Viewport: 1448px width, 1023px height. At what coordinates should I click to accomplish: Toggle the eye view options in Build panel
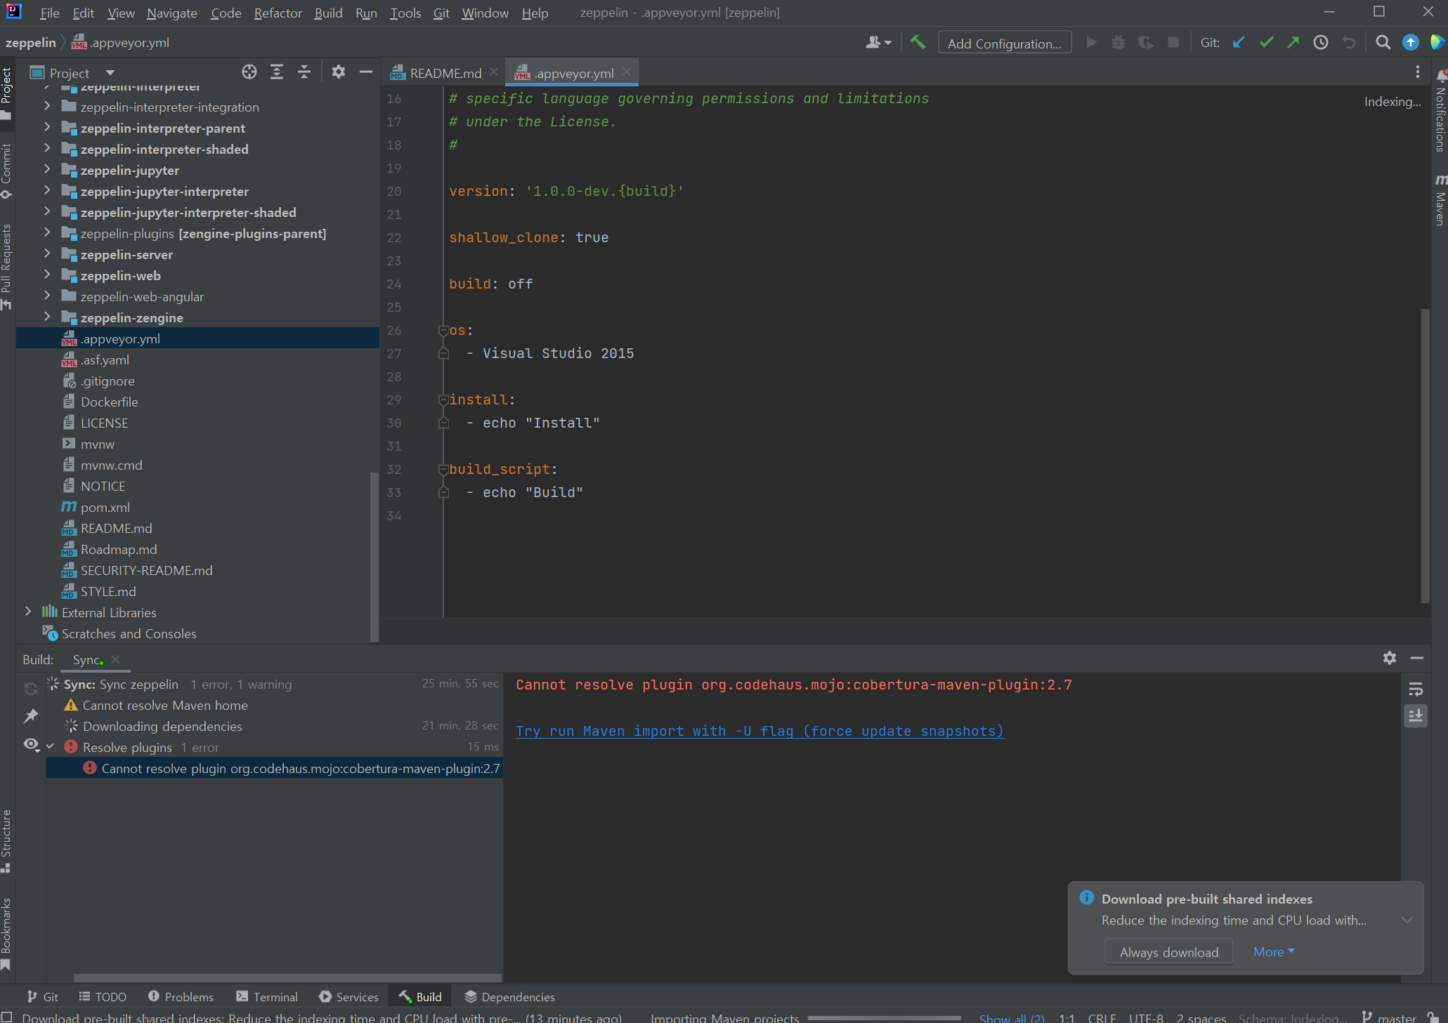[x=31, y=744]
